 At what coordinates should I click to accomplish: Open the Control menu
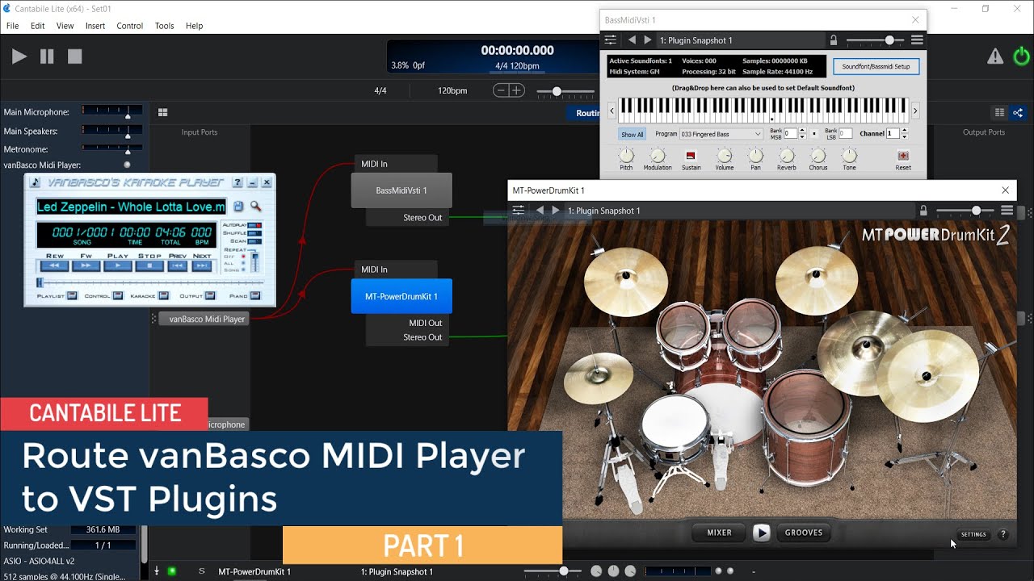point(130,26)
